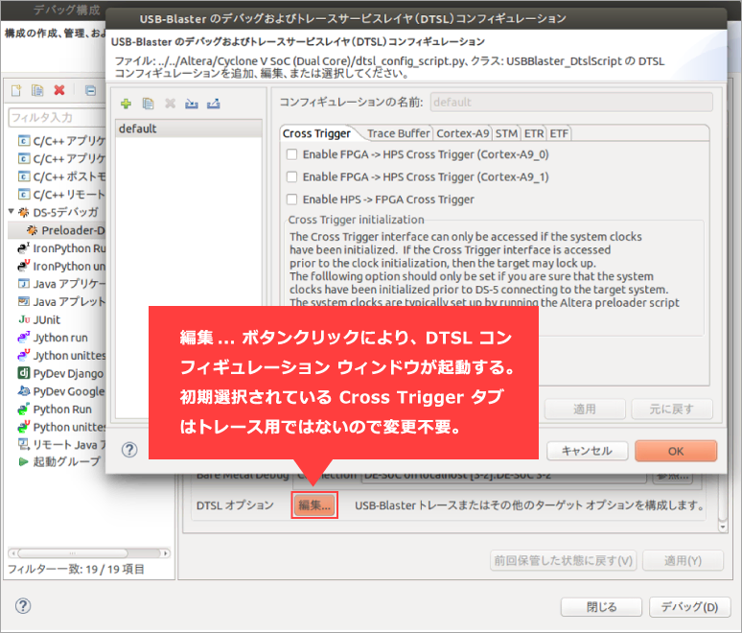This screenshot has height=633, width=742.
Task: Select the Java アプリケーション tree item
Action: [x=61, y=284]
